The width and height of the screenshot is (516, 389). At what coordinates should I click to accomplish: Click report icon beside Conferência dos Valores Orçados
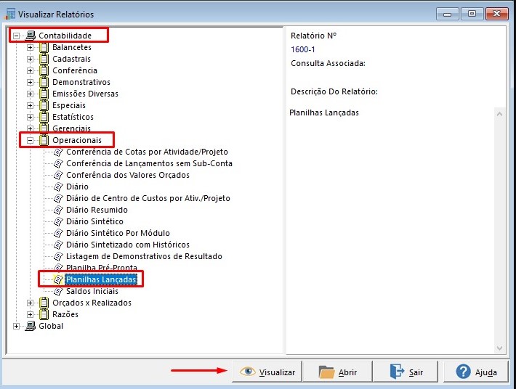point(58,175)
